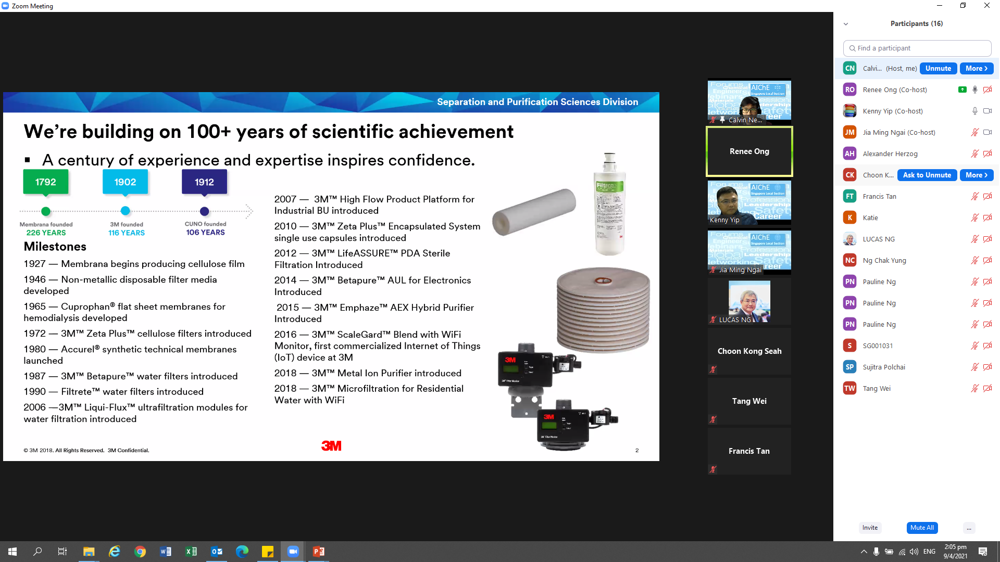Image resolution: width=1000 pixels, height=562 pixels.
Task: Click Tang Wei's muted microphone icon in participants list
Action: pos(974,388)
